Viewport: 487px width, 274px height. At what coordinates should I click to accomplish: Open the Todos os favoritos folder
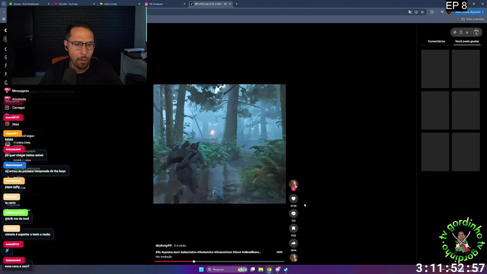pyautogui.click(x=473, y=19)
